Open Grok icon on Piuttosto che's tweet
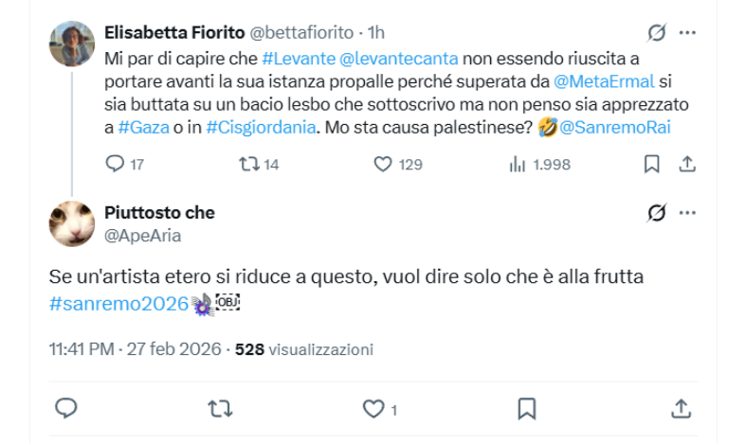Image resolution: width=746 pixels, height=443 pixels. click(x=656, y=213)
